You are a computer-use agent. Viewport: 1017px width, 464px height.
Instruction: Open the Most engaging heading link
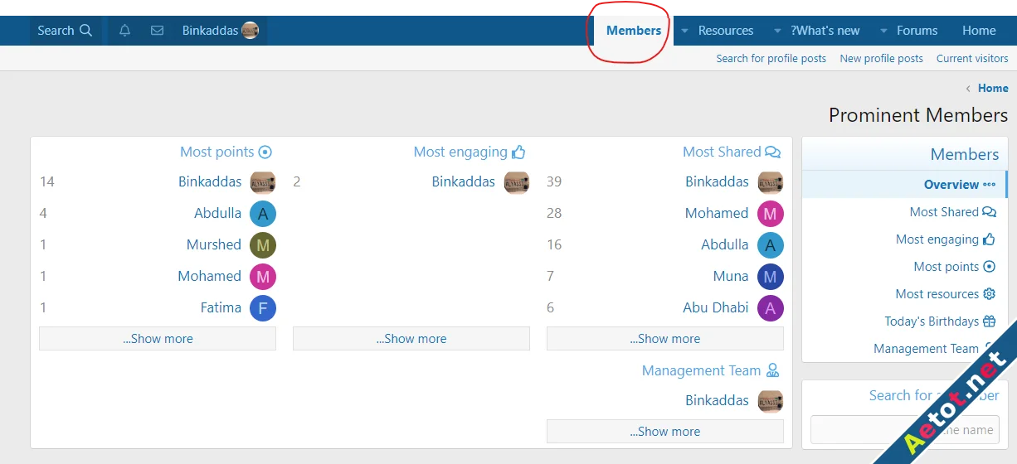[x=460, y=152]
